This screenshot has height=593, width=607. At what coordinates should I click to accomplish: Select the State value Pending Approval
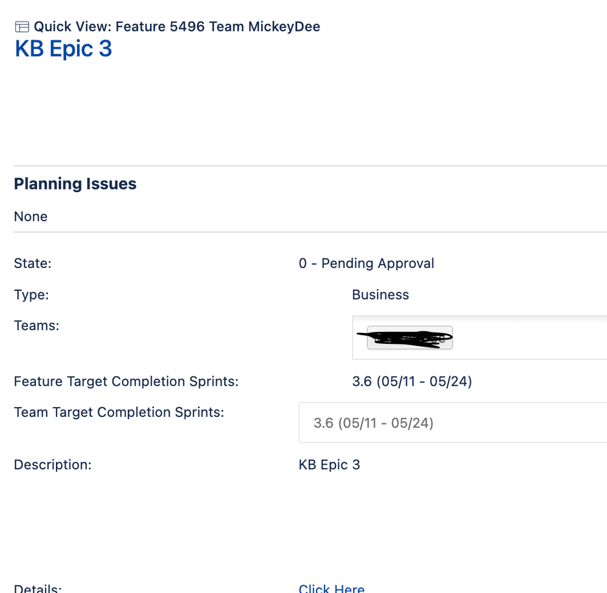click(x=366, y=264)
